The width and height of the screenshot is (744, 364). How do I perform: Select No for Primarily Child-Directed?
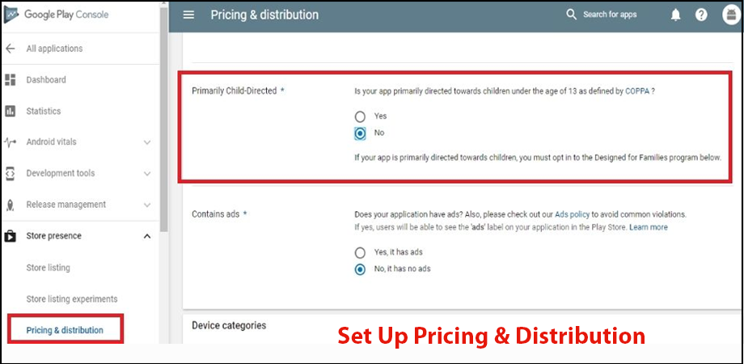pos(361,133)
